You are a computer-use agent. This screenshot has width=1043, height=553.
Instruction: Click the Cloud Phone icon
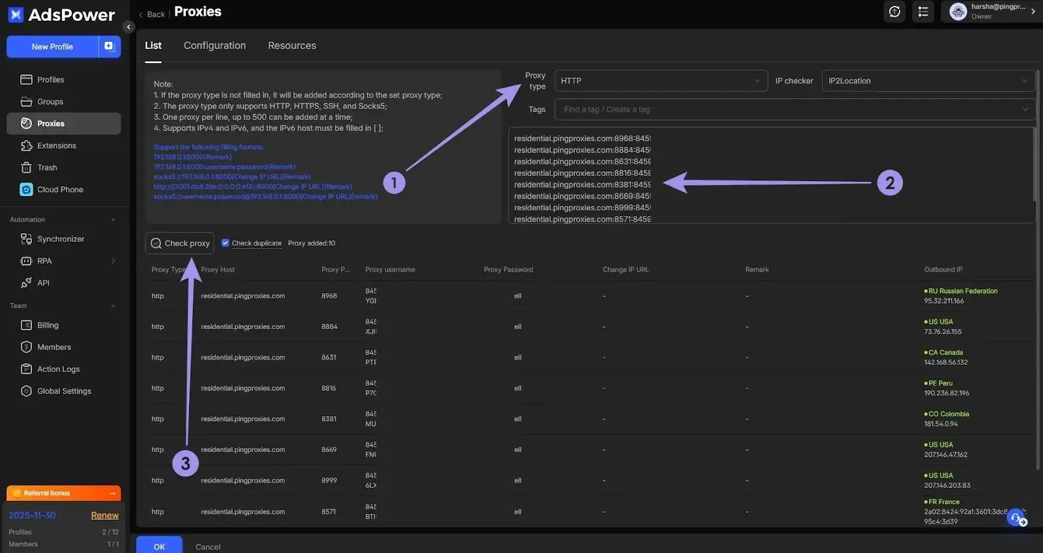tap(26, 190)
